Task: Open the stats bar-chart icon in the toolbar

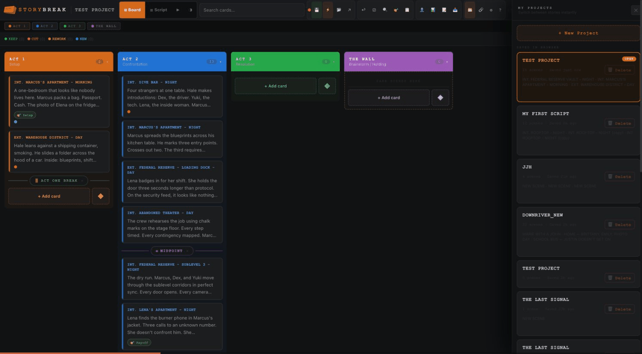Action: [x=433, y=9]
